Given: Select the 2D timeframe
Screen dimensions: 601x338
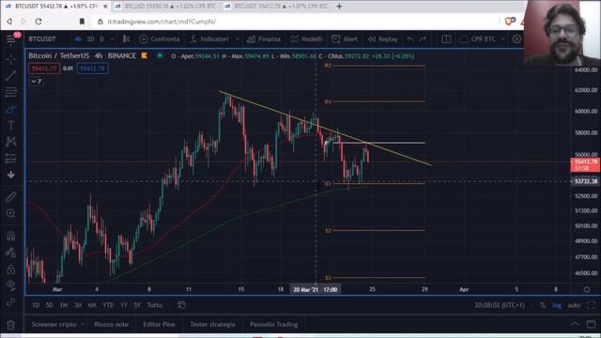Looking at the screenshot, I should pos(90,39).
